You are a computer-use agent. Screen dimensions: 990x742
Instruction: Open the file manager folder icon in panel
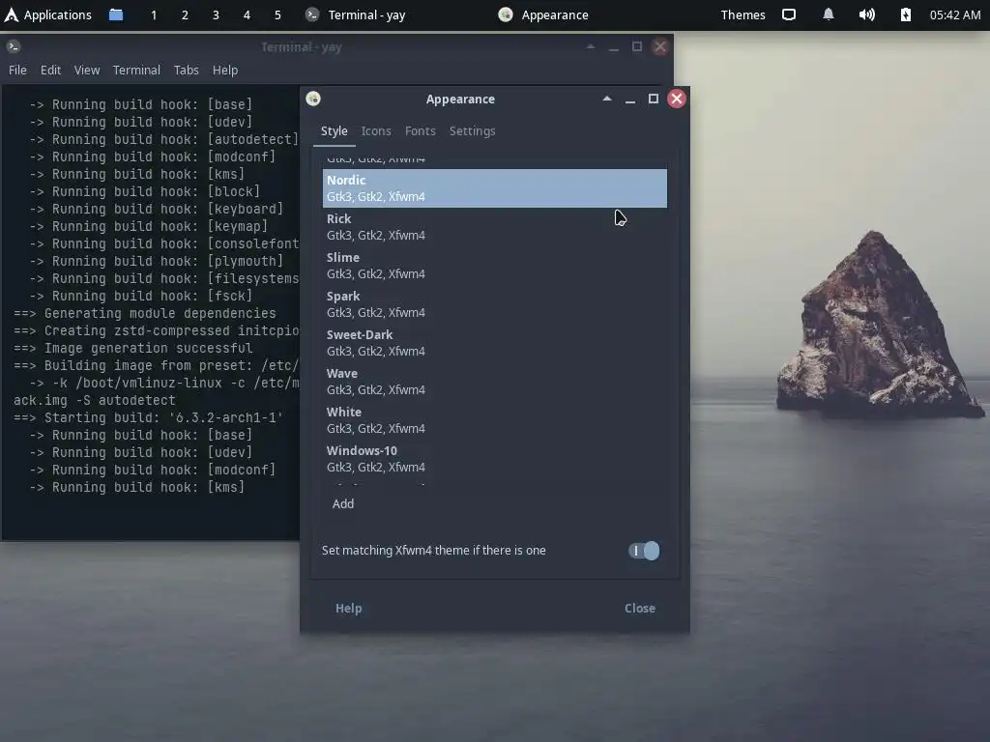point(116,14)
